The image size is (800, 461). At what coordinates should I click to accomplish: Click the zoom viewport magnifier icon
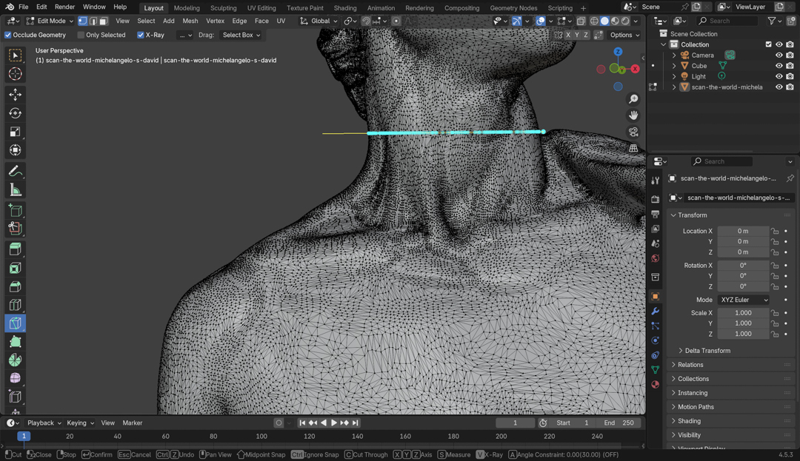(x=633, y=99)
